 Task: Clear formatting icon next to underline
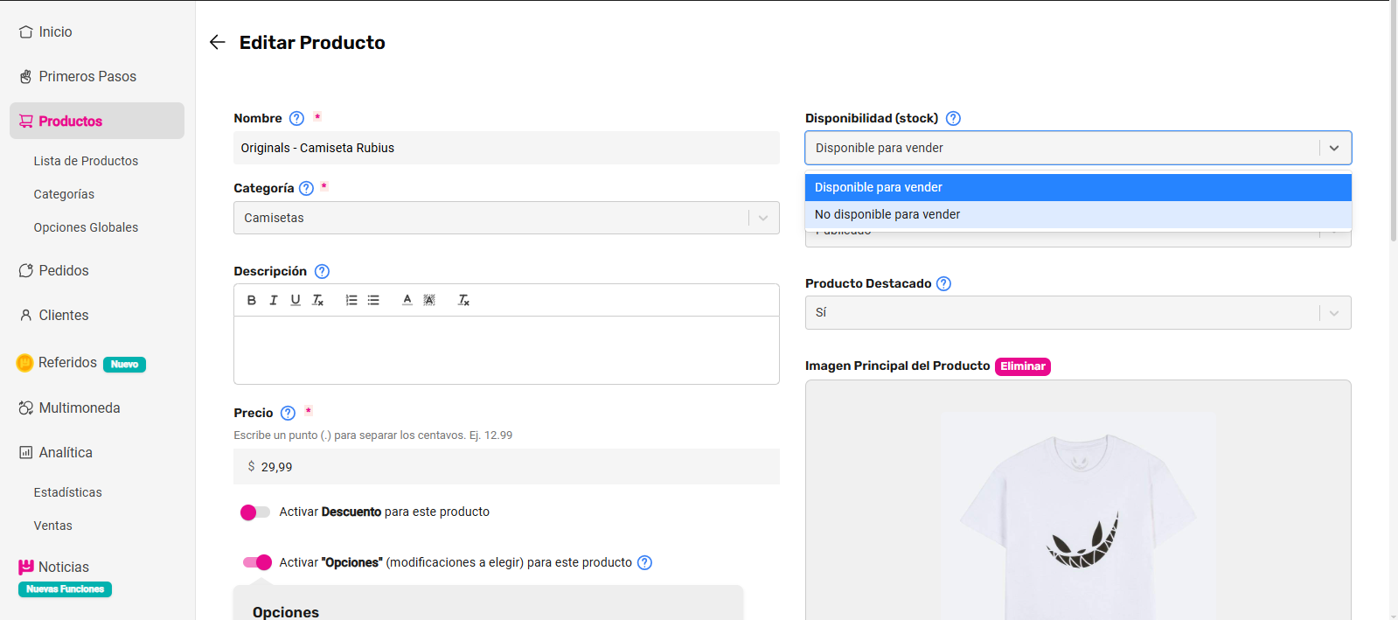tap(318, 300)
